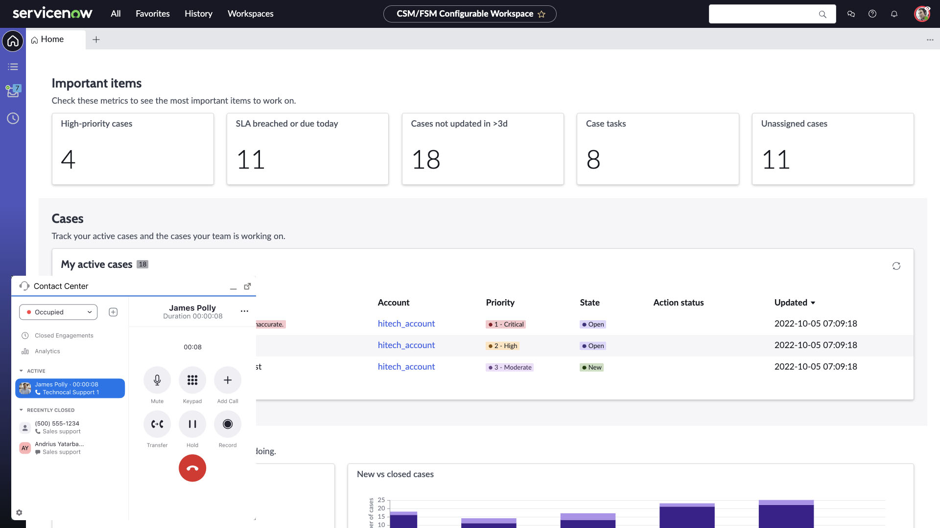The image size is (940, 528).
Task: Click the 1 - Critical priority badge
Action: tap(506, 324)
